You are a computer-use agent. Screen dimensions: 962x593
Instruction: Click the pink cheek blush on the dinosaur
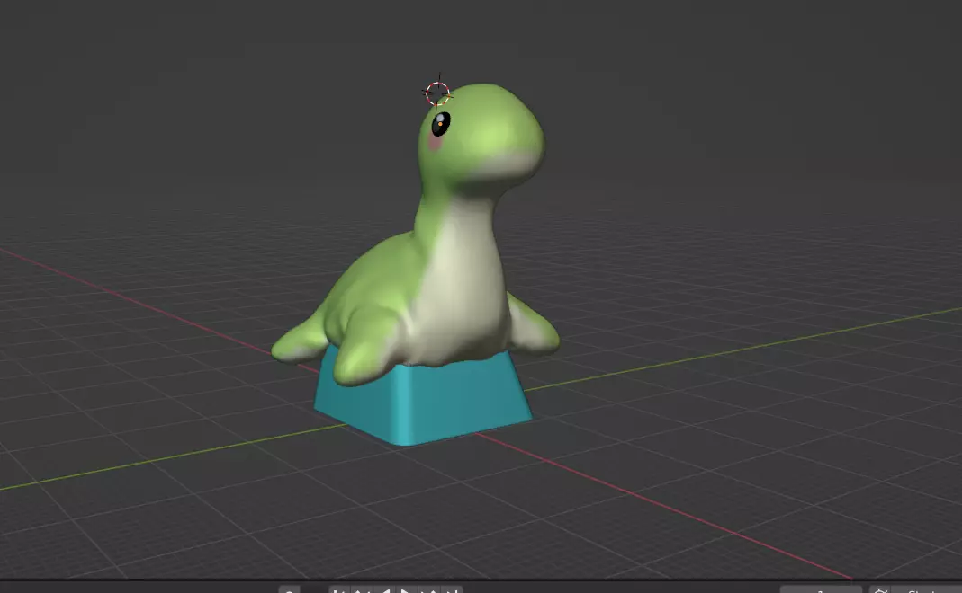click(435, 142)
